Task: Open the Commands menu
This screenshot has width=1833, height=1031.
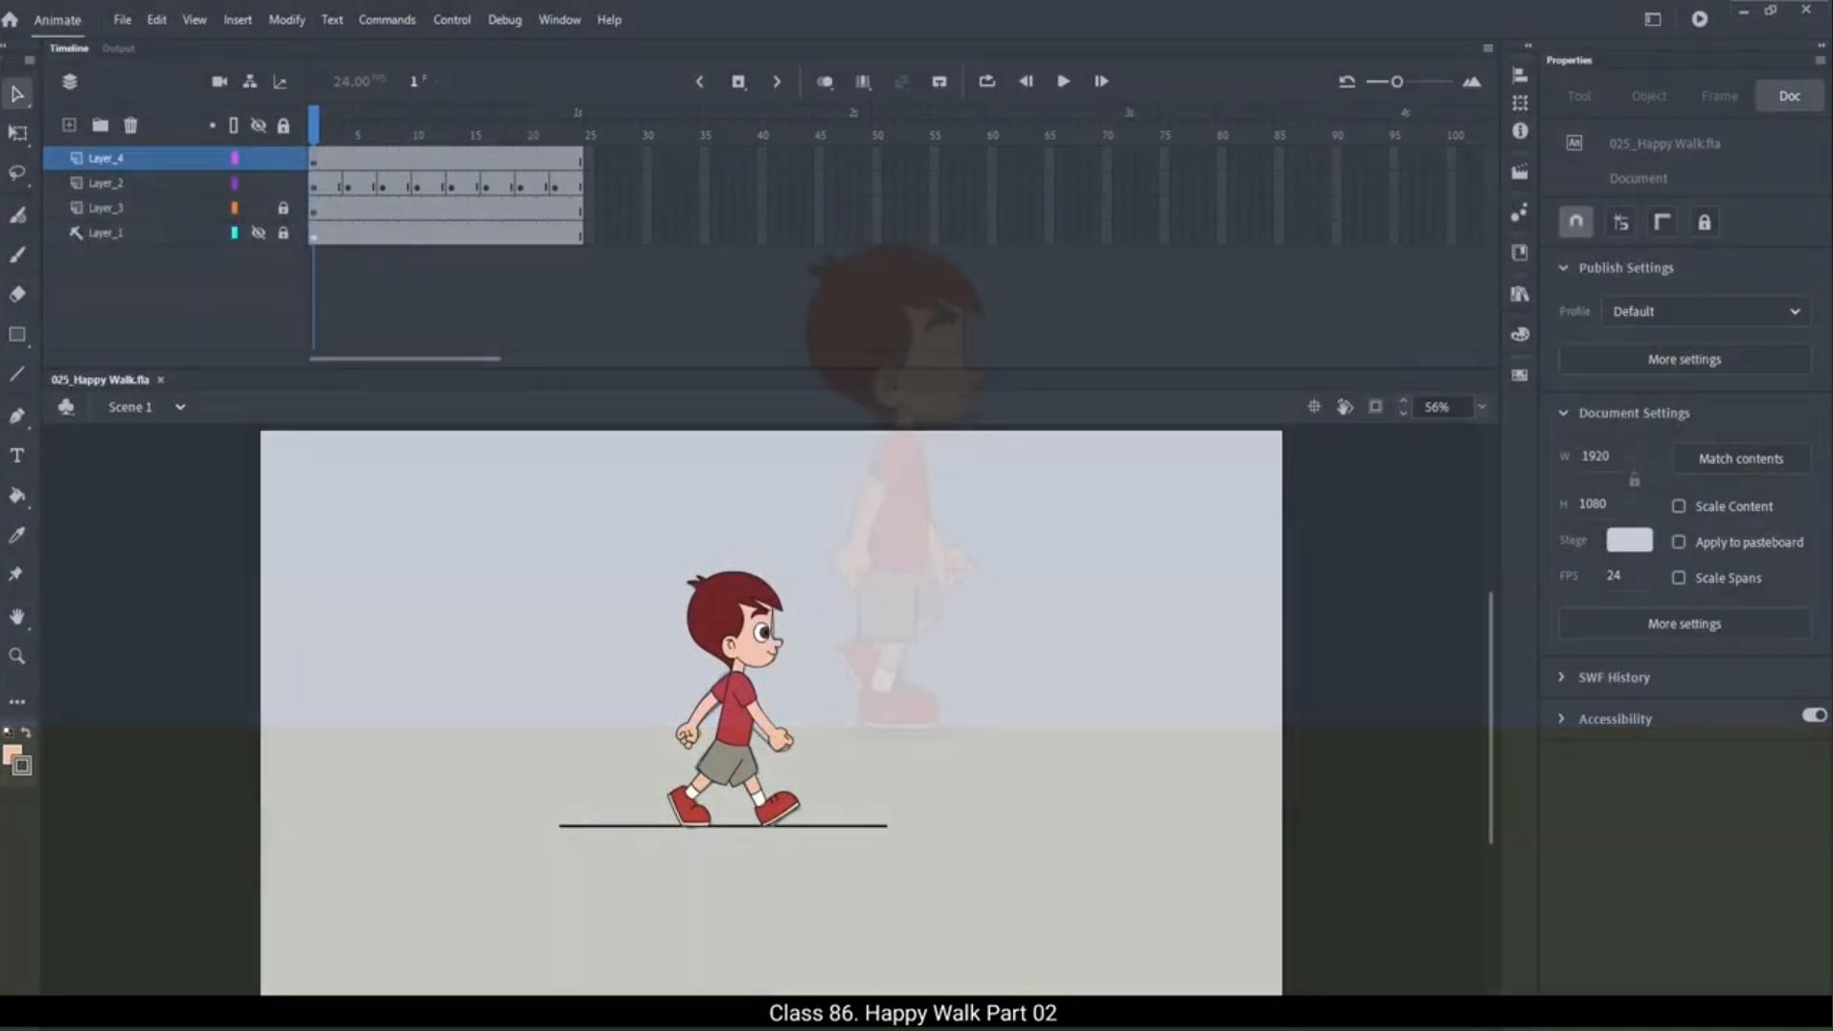Action: click(x=387, y=19)
